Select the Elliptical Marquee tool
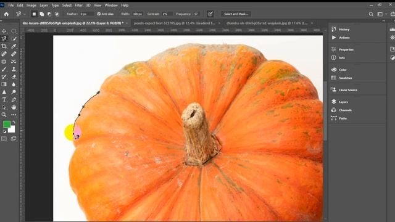The height and width of the screenshot is (222, 395). tap(14, 31)
